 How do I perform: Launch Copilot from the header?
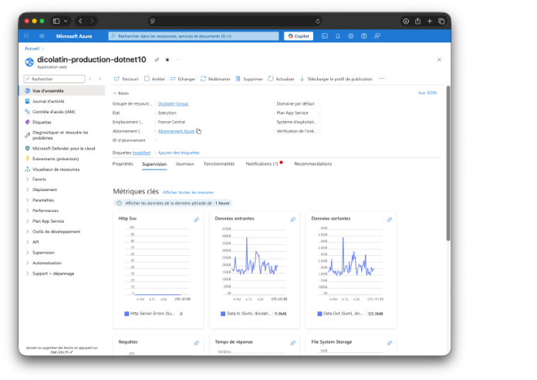click(x=299, y=36)
